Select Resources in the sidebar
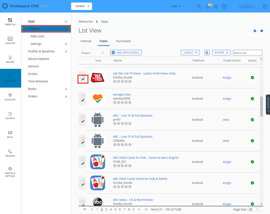270x214 pixels. (10, 78)
